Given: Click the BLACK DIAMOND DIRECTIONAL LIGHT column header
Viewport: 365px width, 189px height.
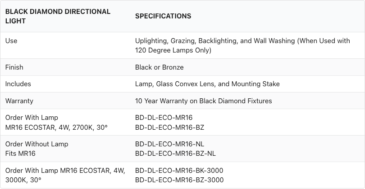Looking at the screenshot, I should [58, 16].
